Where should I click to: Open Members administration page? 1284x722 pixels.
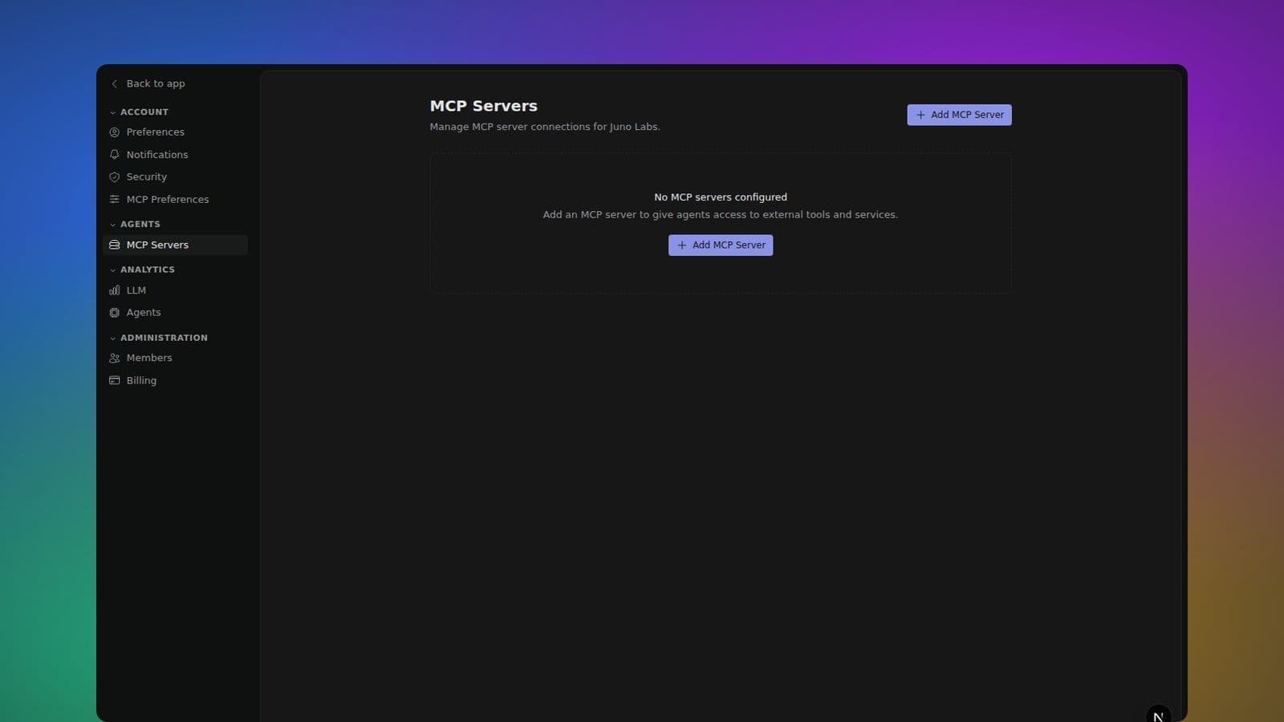point(175,359)
